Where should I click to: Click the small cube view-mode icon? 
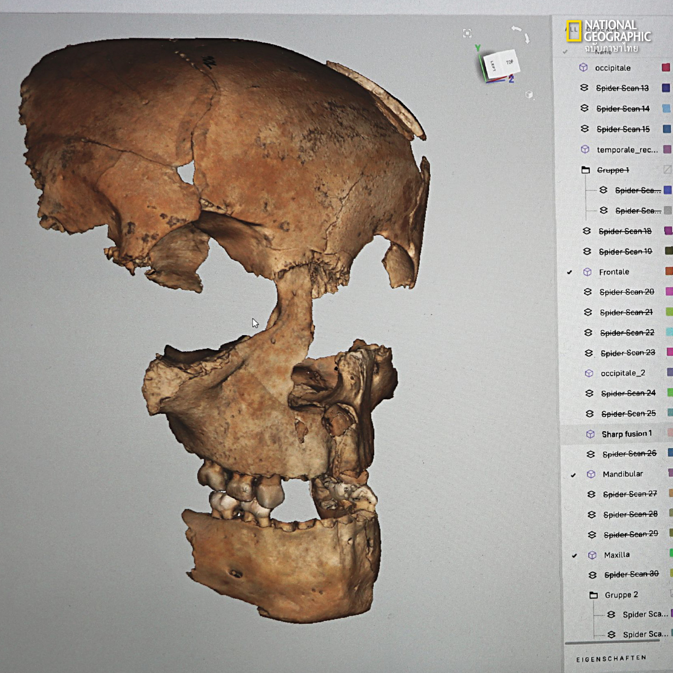tap(529, 95)
